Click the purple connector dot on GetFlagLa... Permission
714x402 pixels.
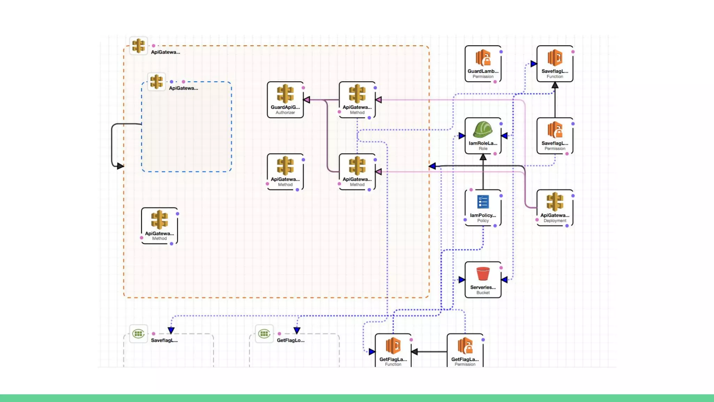pyautogui.click(x=483, y=340)
